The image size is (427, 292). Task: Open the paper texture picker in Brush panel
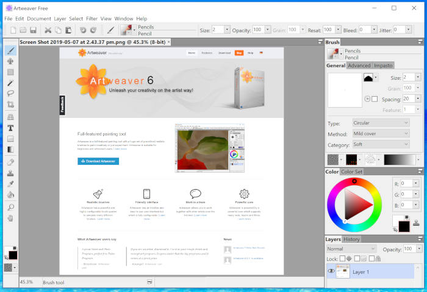[x=333, y=160]
